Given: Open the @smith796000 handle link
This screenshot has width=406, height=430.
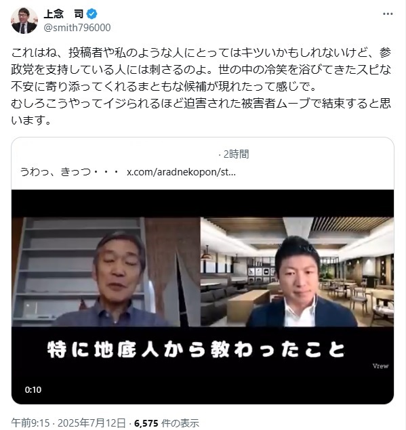Looking at the screenshot, I should 77,28.
